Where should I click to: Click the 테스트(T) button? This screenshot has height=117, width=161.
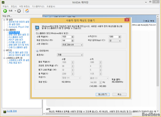coord(103,94)
